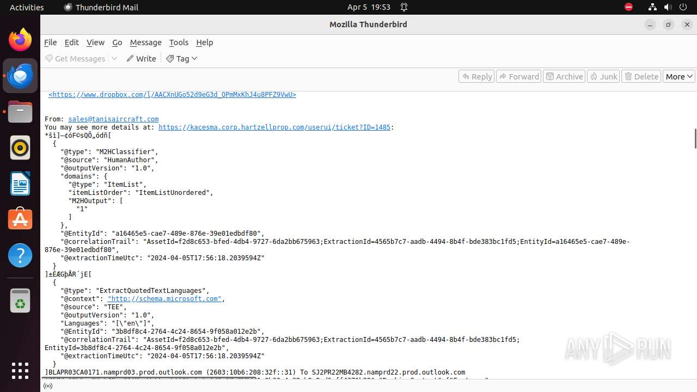The height and width of the screenshot is (392, 697).
Task: Open network status tray icon
Action: point(652,7)
